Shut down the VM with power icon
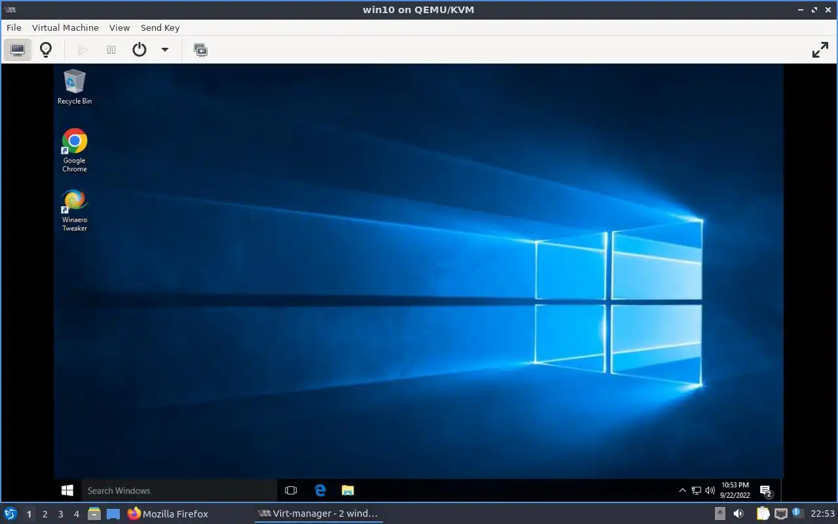838x524 pixels. point(139,50)
